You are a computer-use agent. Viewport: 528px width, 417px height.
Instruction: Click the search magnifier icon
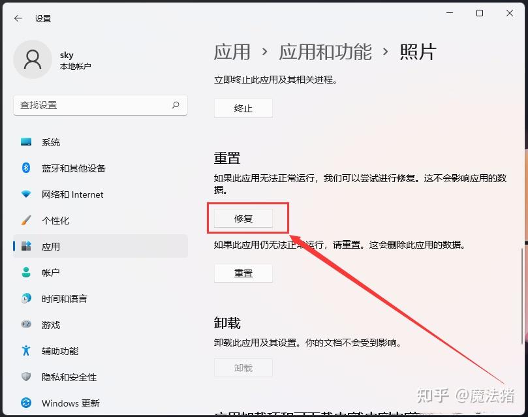click(x=176, y=105)
